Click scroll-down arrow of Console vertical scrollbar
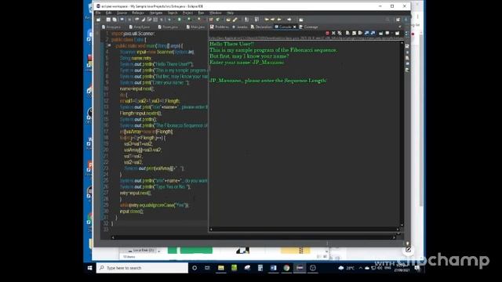The height and width of the screenshot is (282, 502). tap(402, 225)
